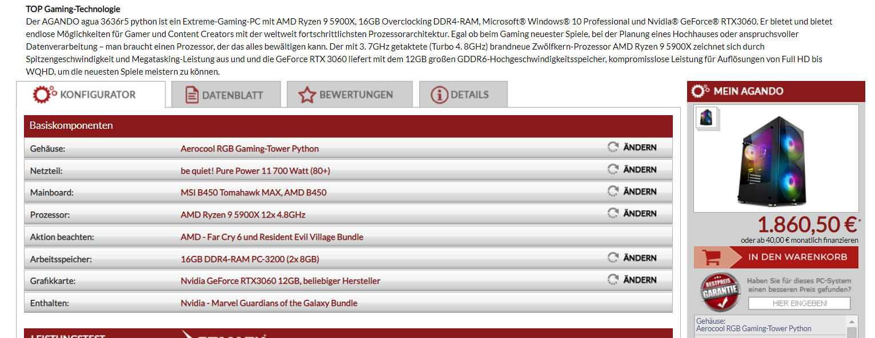Screen dimensions: 875x338
Task: Click the star icon on Bewertungen tab
Action: pos(307,95)
